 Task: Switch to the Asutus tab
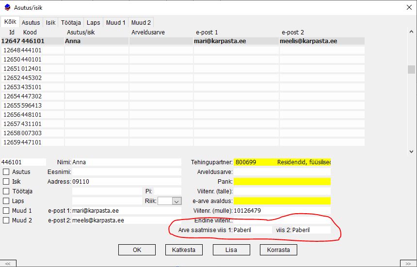31,22
